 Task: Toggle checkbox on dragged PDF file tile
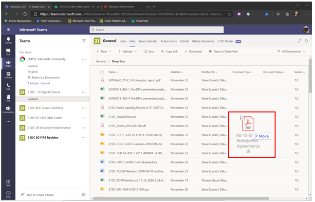tap(242, 118)
